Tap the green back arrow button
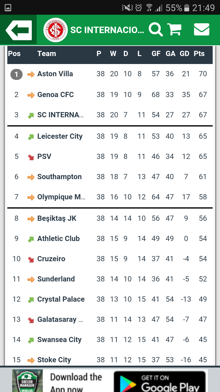 [19, 30]
